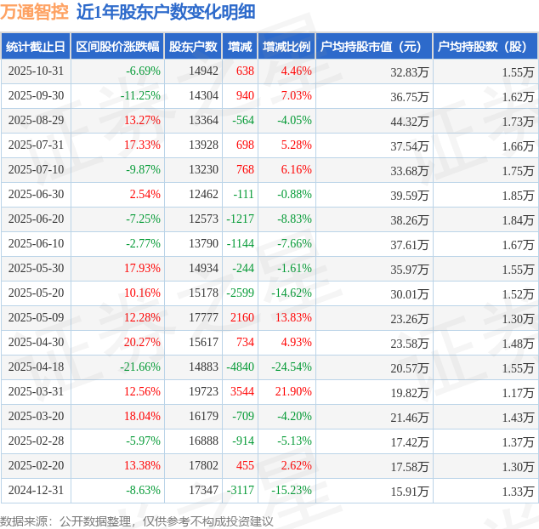
Task: Click the 万通智控 title text
Action: [x=35, y=12]
